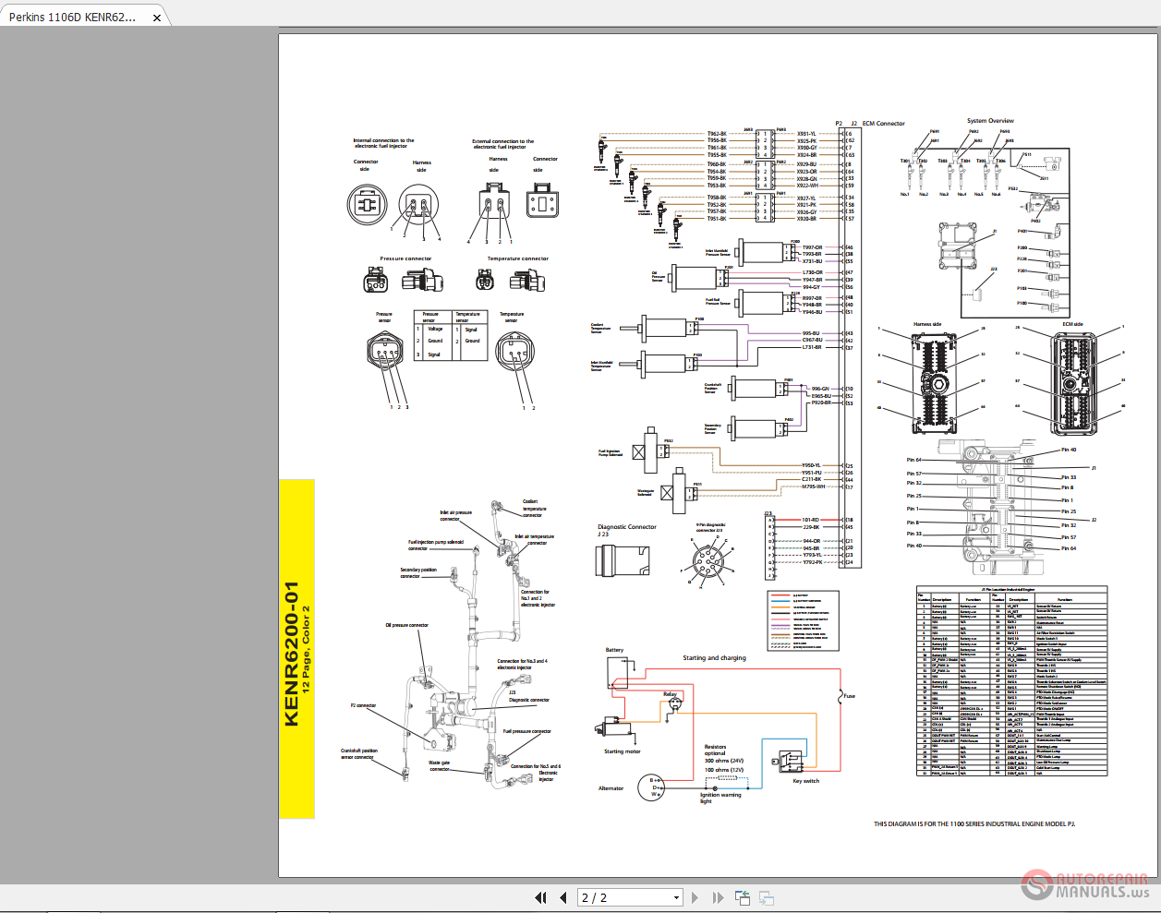Click the 'Starting and charging' heading
The height and width of the screenshot is (913, 1161).
tap(714, 658)
